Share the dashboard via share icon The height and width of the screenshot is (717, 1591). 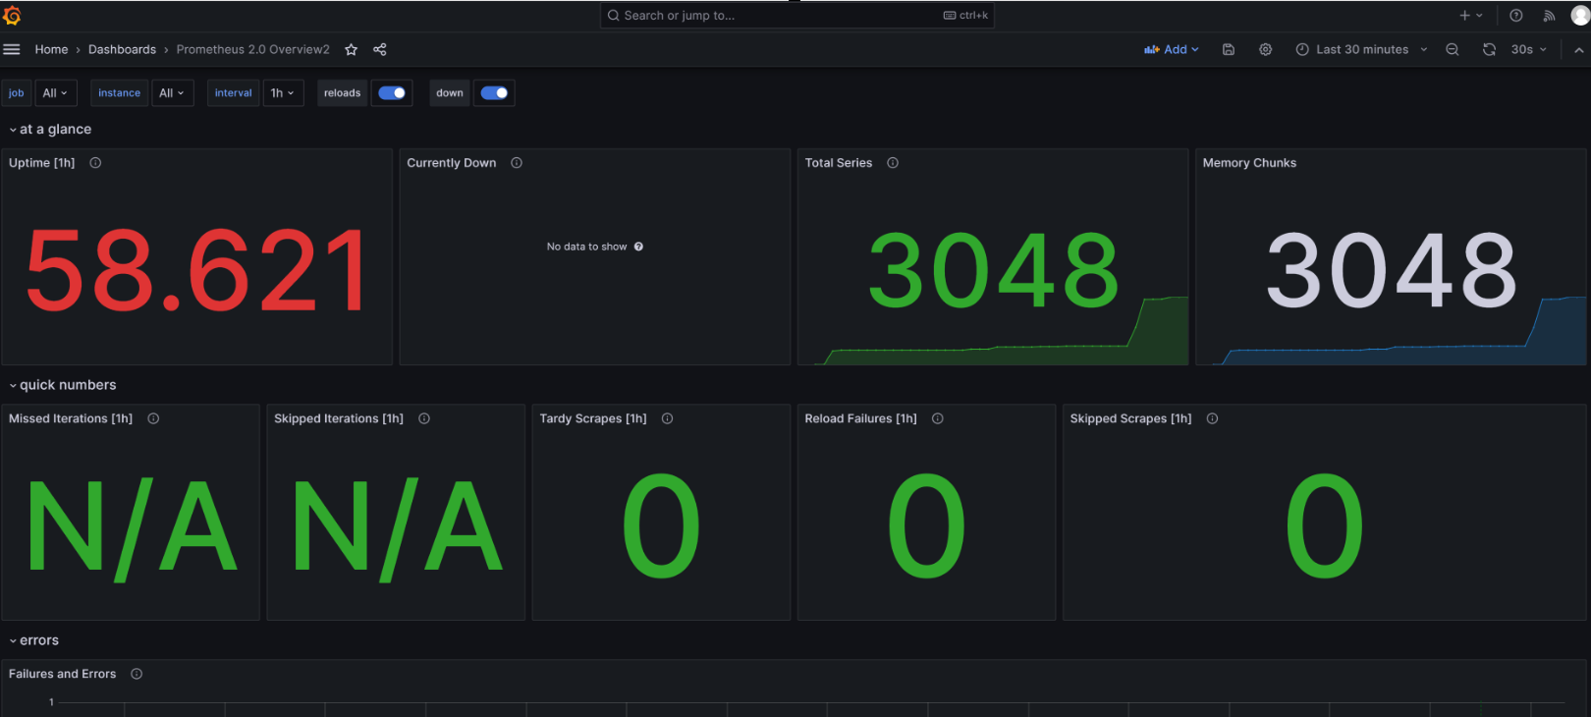tap(380, 49)
